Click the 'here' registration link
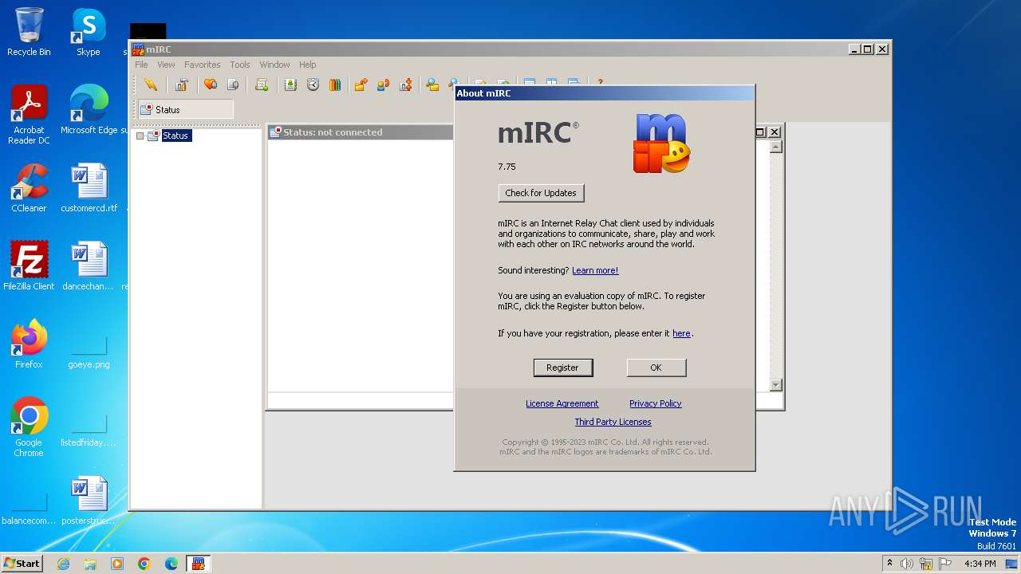The image size is (1021, 574). coord(681,333)
